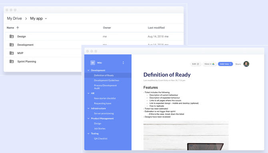Click 'Aug 14, 2018 me' in Design row
The height and width of the screenshot is (153, 268).
(158, 36)
